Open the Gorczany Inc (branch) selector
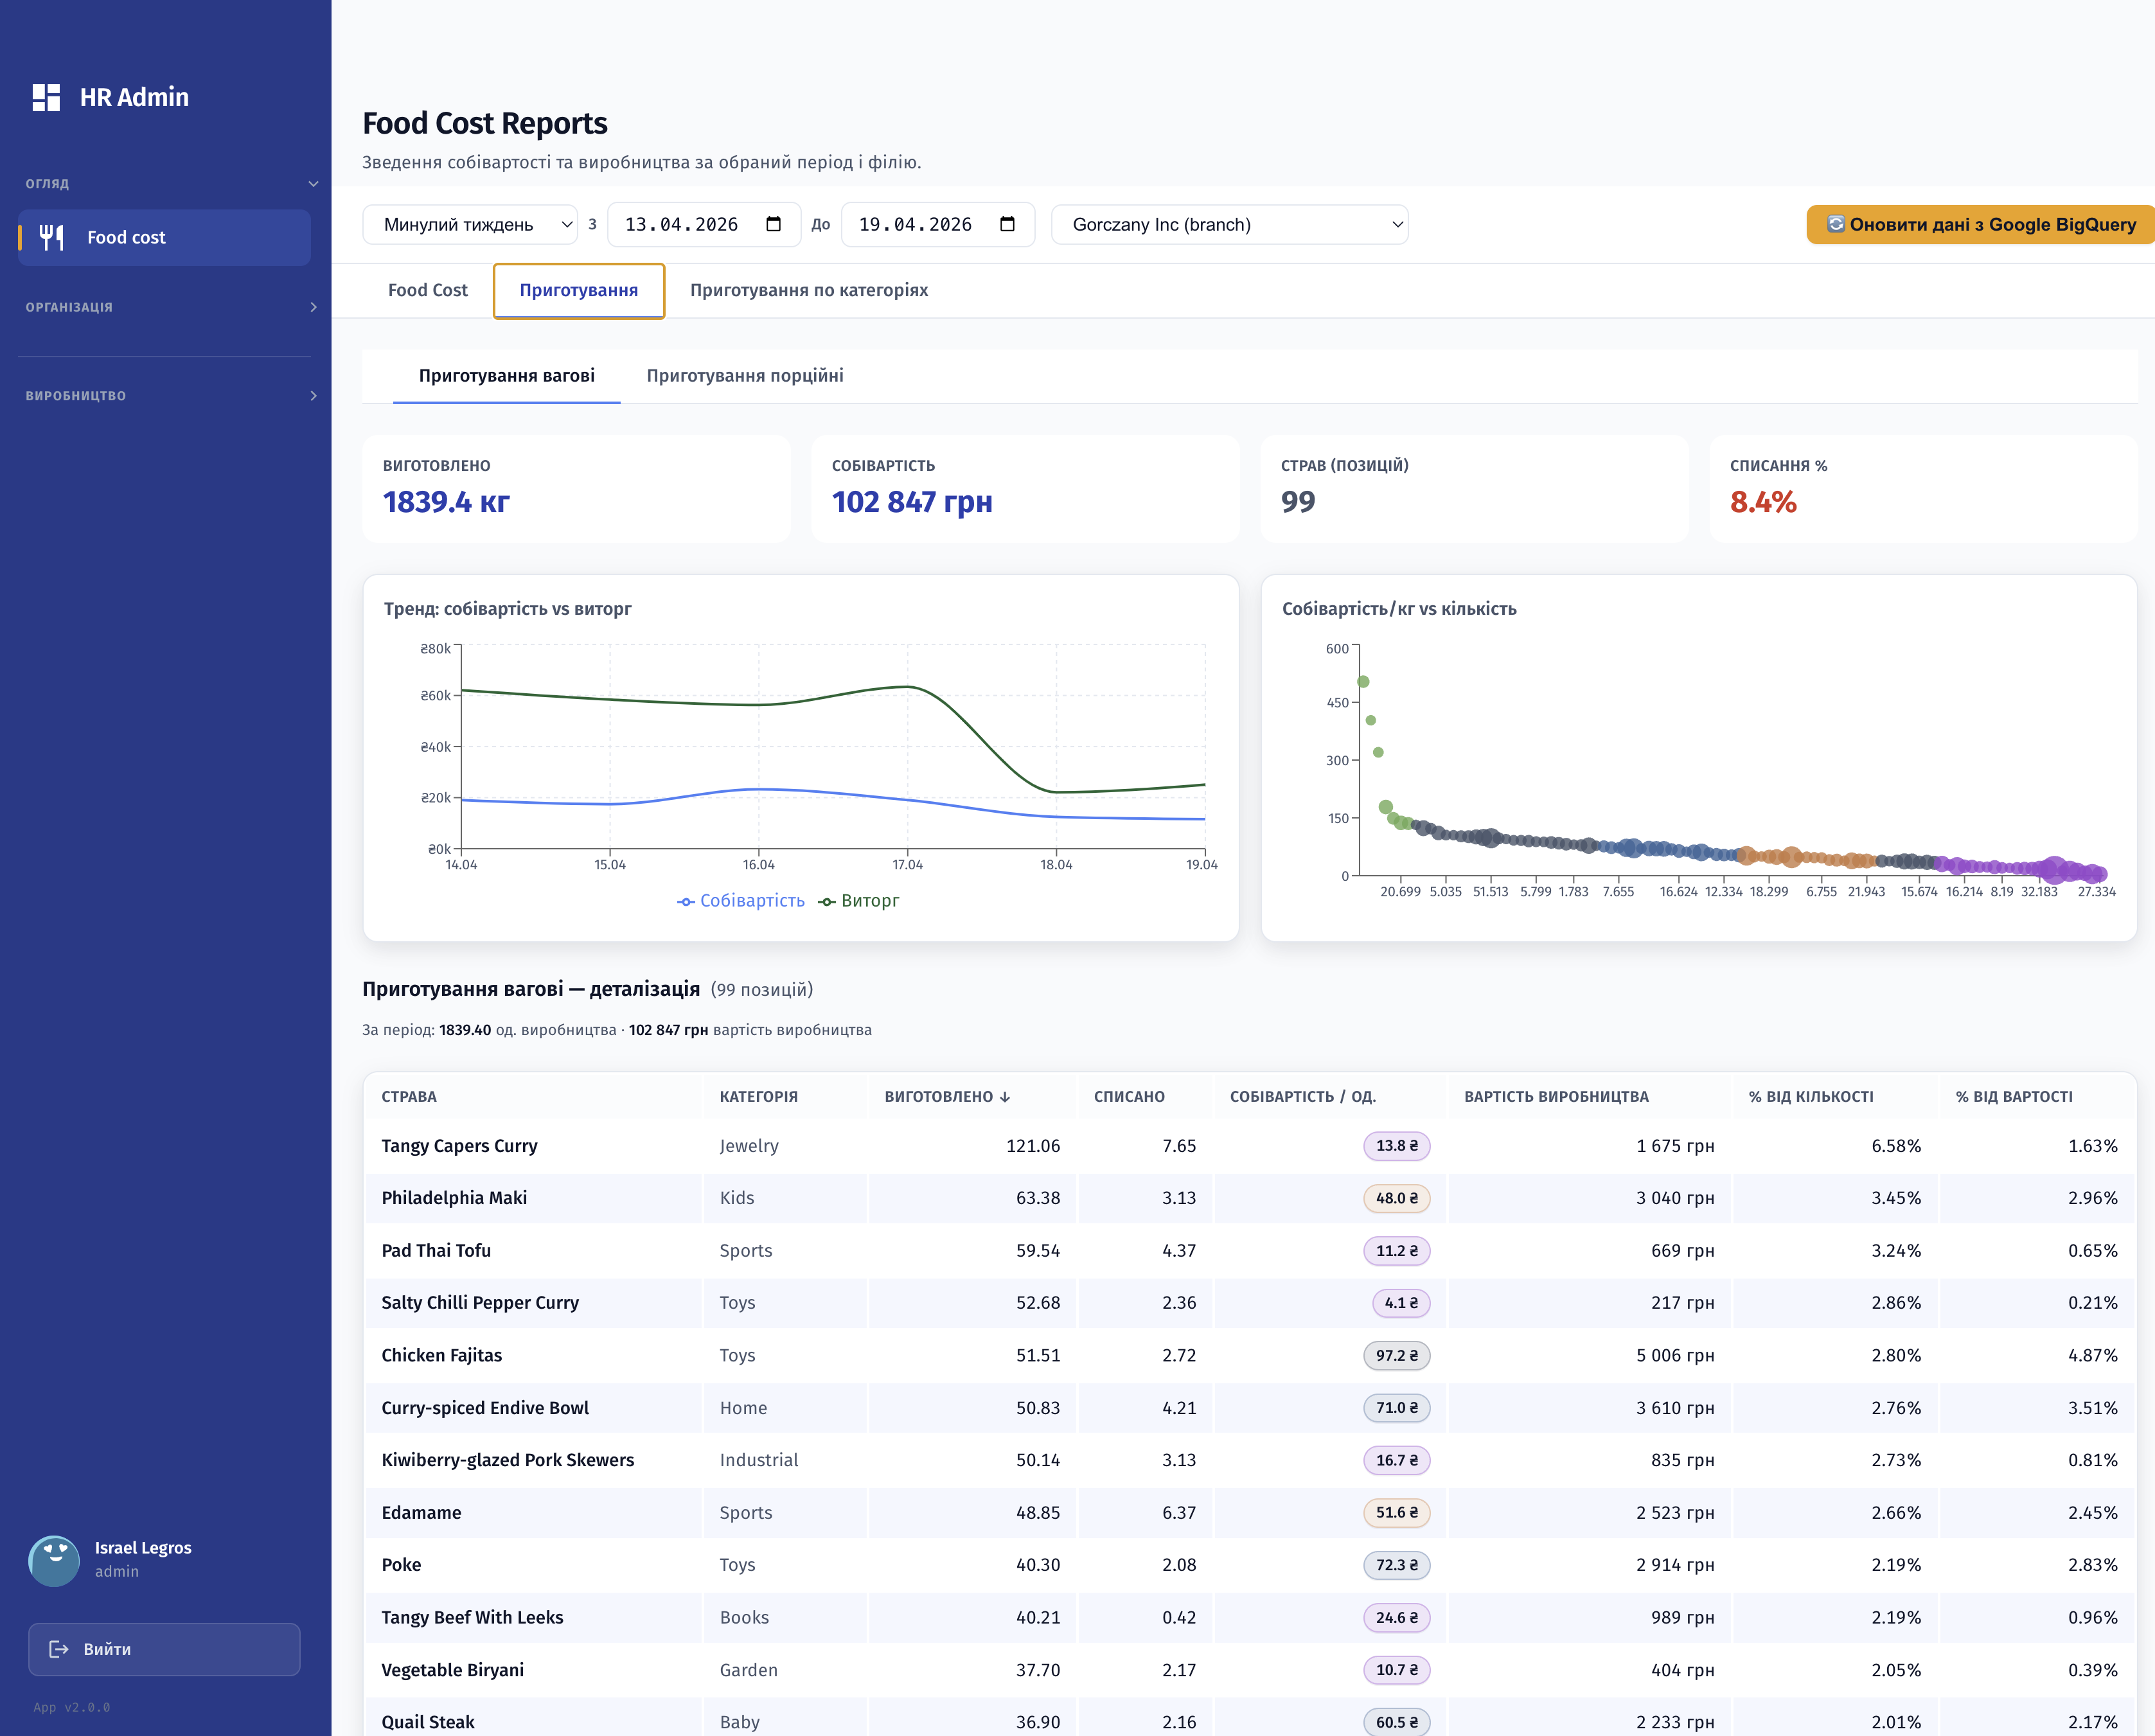The height and width of the screenshot is (1736, 2155). pyautogui.click(x=1229, y=224)
